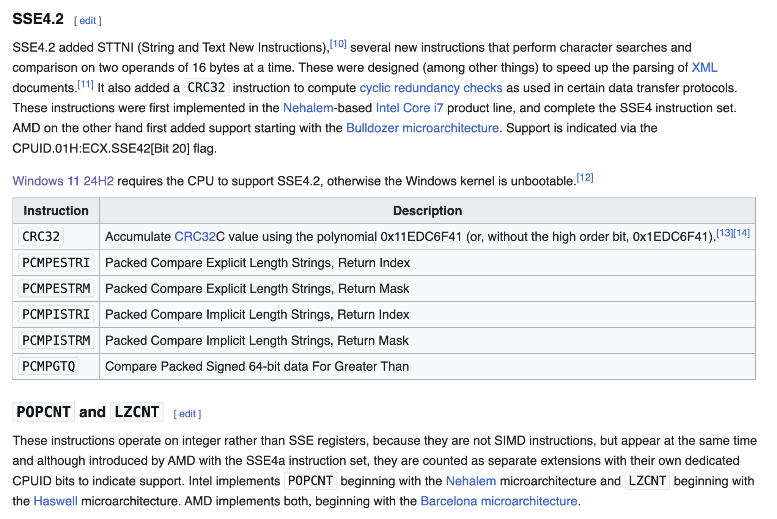777x519 pixels.
Task: Visit the Intel Core i7 link
Action: pos(411,108)
